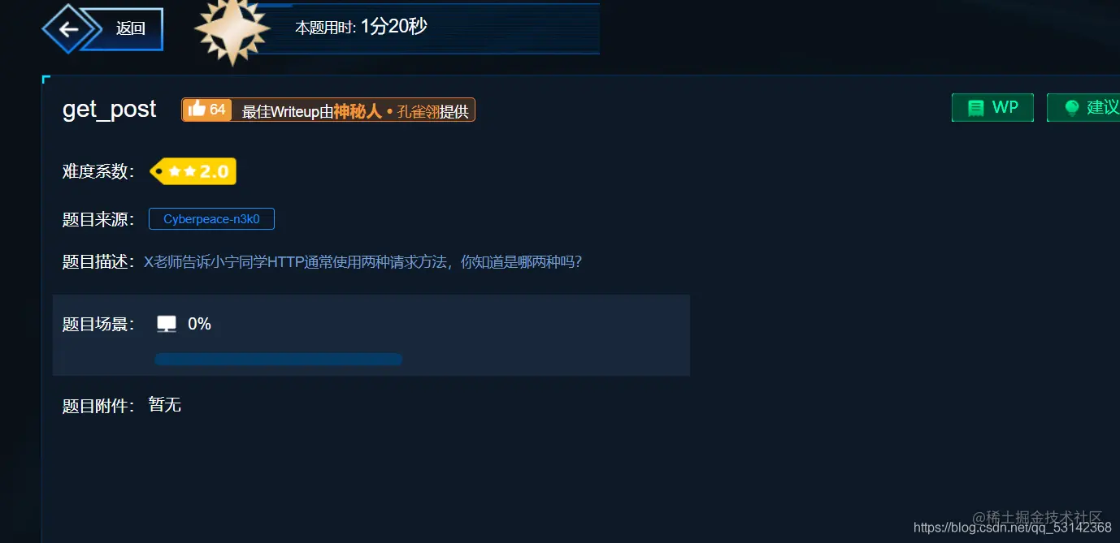Open the WP writeup button
1120x543 pixels.
[992, 107]
